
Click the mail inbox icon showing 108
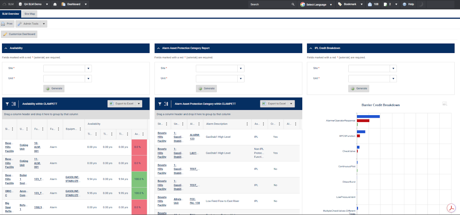pos(370,4)
